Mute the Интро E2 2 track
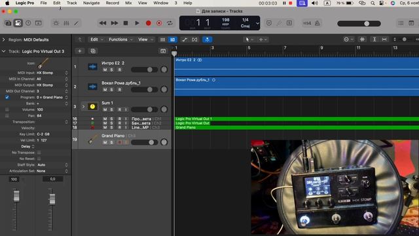Viewport: 419px width, 236px height. pyautogui.click(x=105, y=70)
